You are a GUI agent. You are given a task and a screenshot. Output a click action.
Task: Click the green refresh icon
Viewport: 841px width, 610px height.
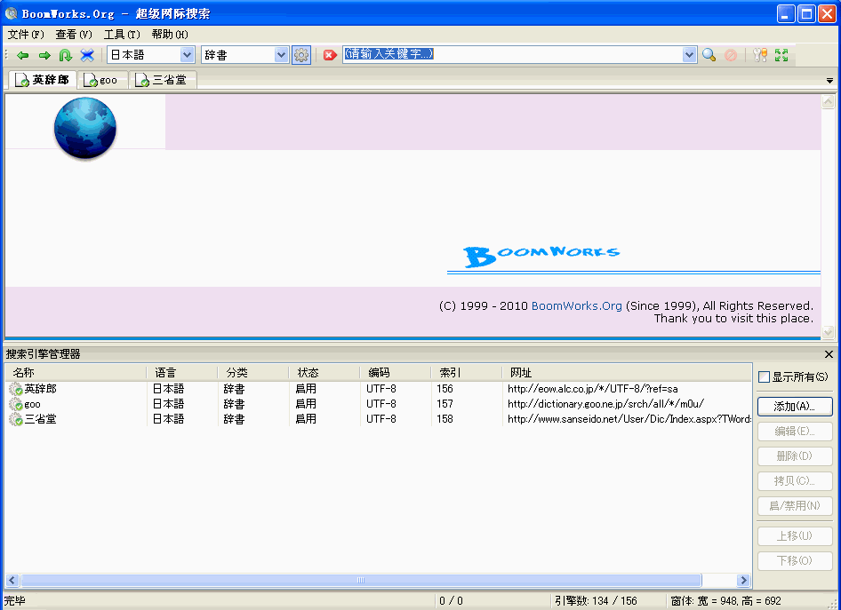click(66, 55)
